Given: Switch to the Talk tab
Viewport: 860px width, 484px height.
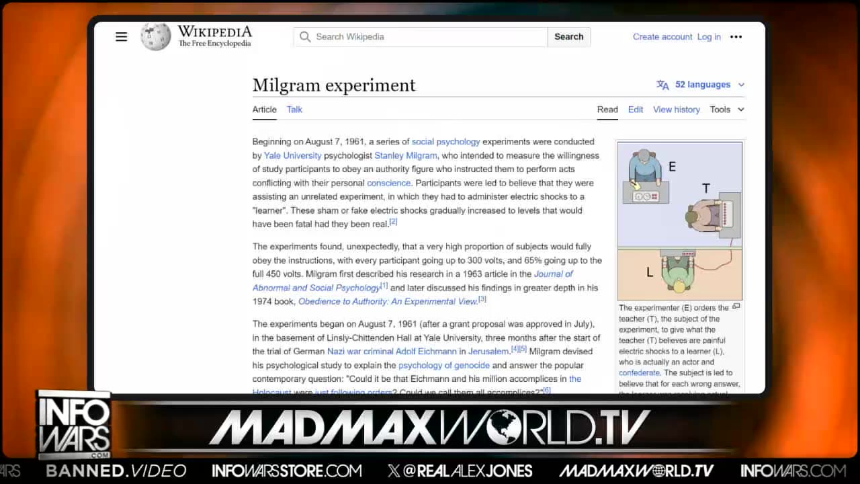Looking at the screenshot, I should tap(294, 110).
